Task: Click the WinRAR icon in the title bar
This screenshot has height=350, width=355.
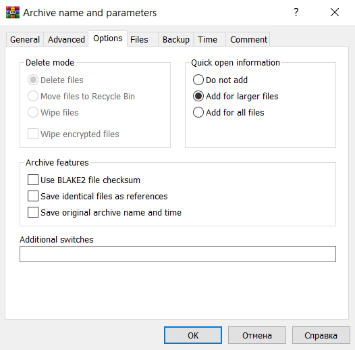Action: point(13,12)
